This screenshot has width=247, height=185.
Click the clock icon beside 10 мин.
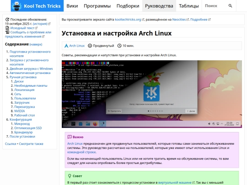tap(119, 46)
